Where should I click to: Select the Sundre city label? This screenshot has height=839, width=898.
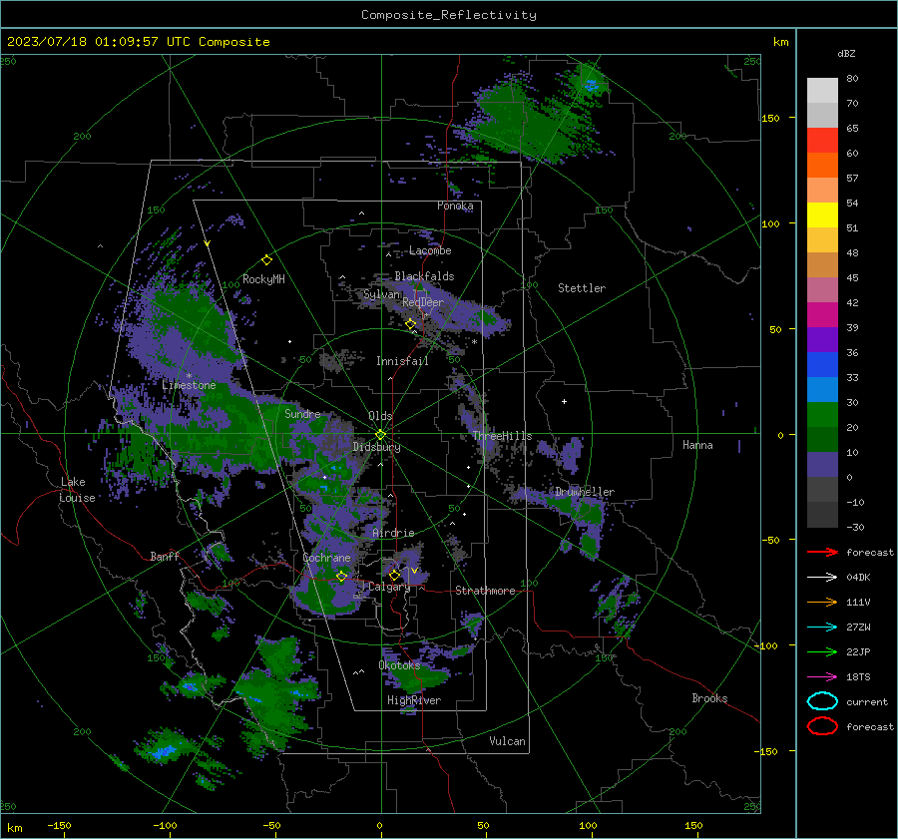click(x=302, y=413)
